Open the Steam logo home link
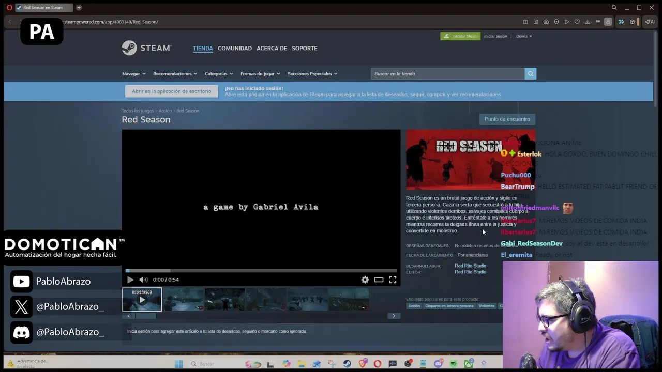This screenshot has height=372, width=662. (x=147, y=48)
